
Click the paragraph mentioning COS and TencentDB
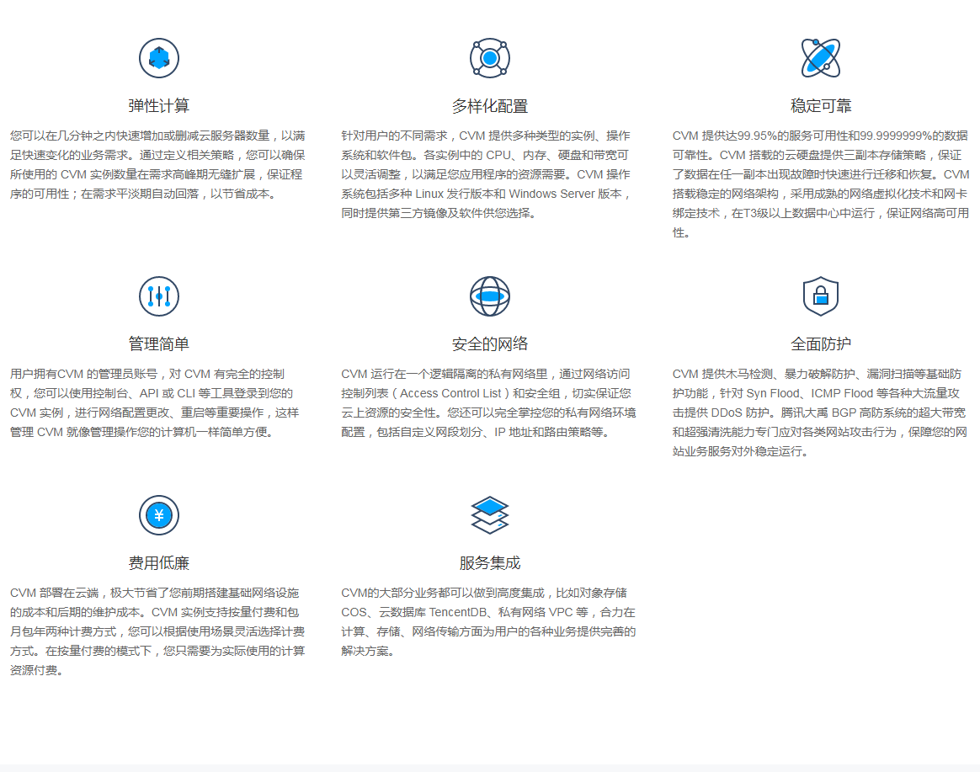click(x=488, y=621)
